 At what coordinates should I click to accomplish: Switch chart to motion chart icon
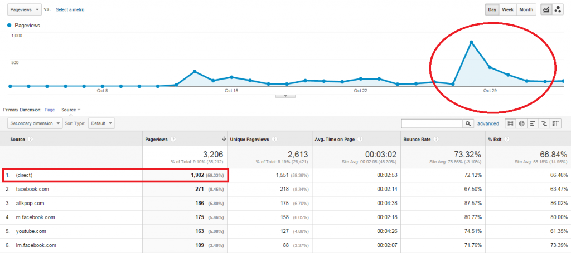557,10
